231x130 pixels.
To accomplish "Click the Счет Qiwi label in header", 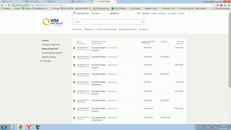I will (95, 13).
